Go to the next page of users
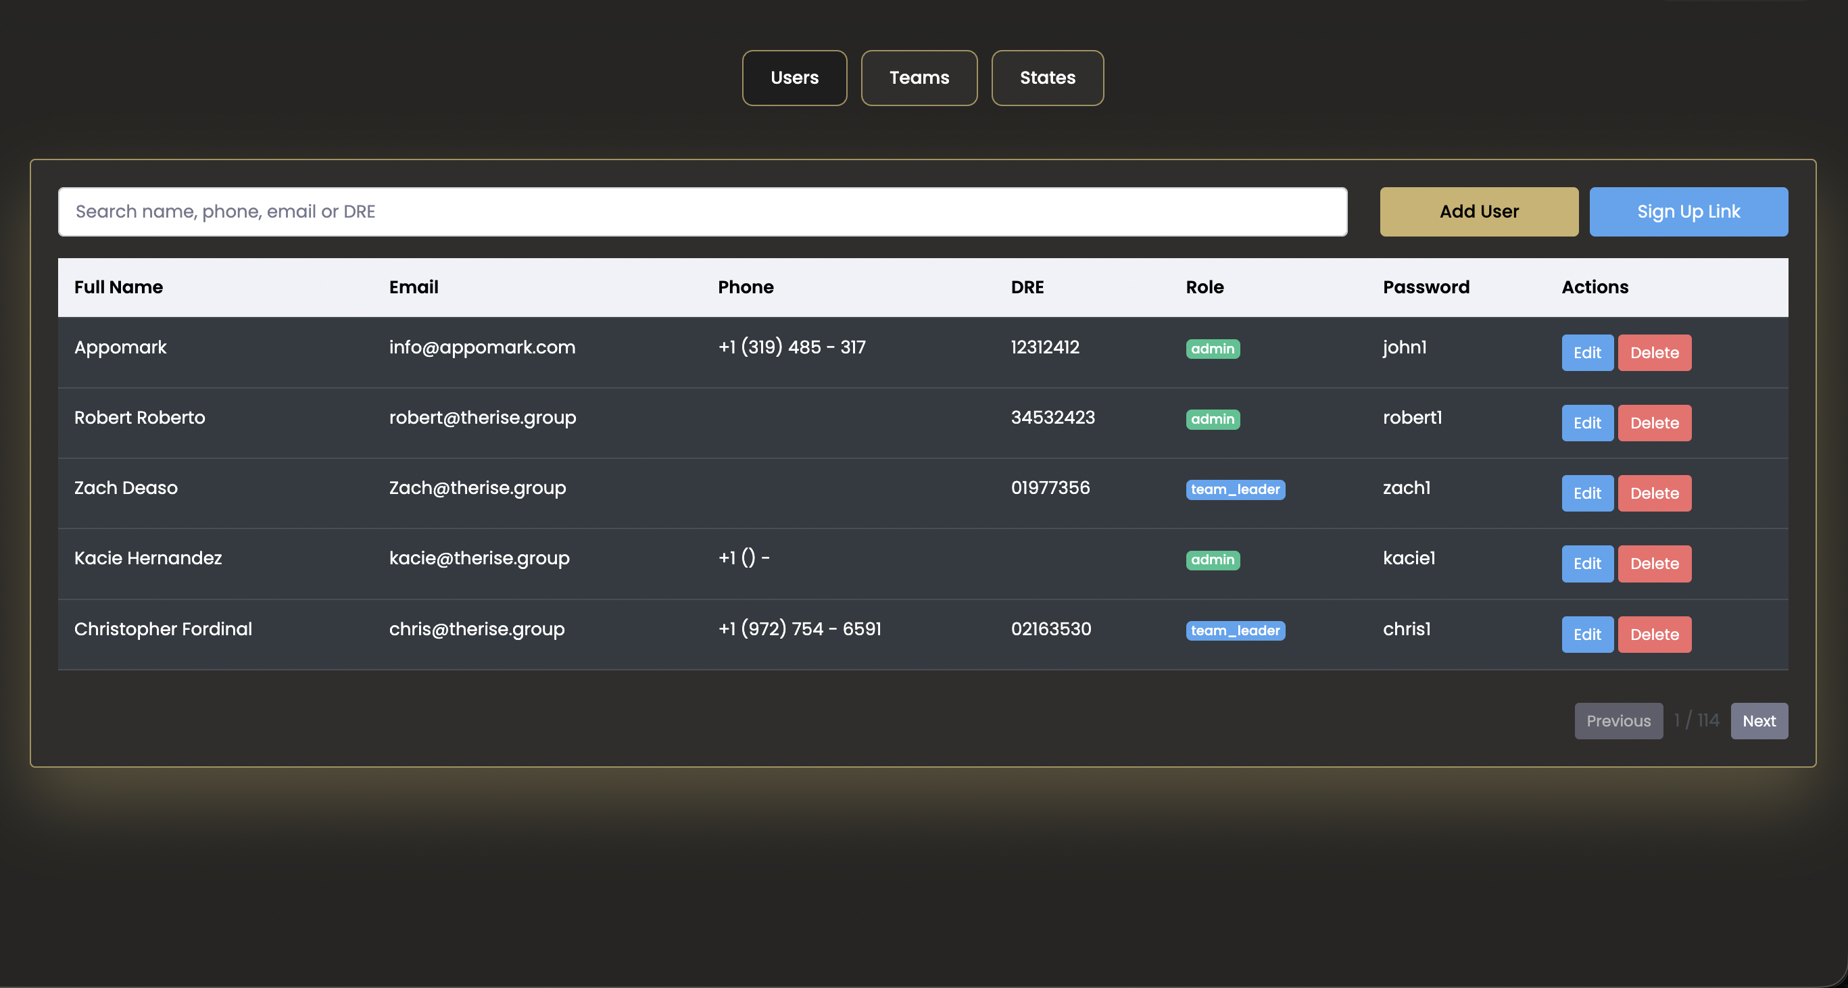This screenshot has width=1848, height=988. coord(1759,720)
